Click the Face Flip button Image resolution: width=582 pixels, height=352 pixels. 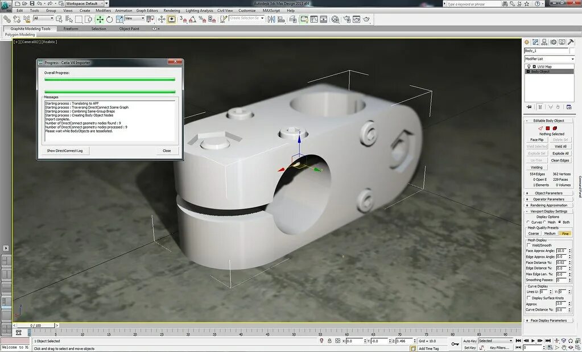536,140
